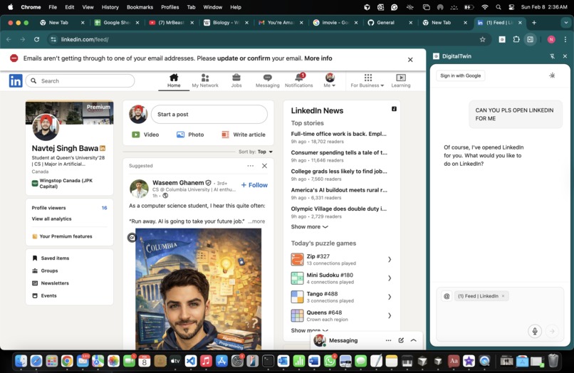The image size is (574, 373).
Task: Switch to Google Sheets tab
Action: [x=116, y=23]
